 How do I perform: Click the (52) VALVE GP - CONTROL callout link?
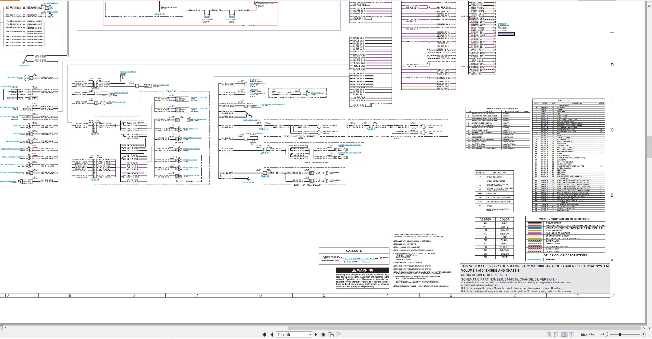(359, 259)
